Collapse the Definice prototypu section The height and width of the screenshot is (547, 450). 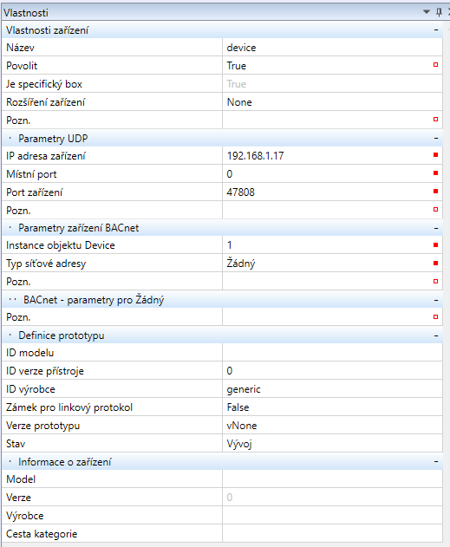point(436,335)
